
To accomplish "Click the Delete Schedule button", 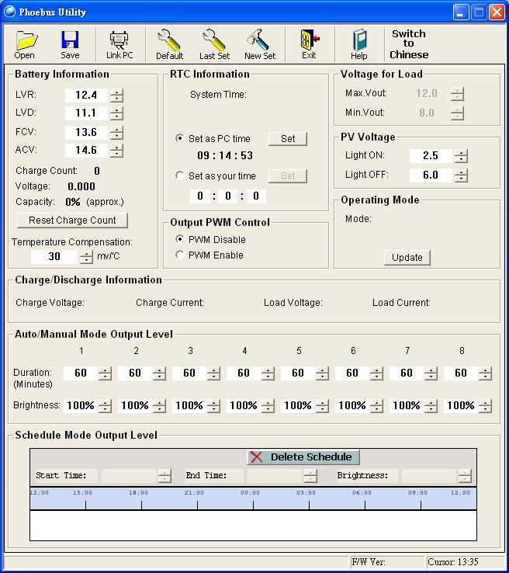I will tap(303, 457).
